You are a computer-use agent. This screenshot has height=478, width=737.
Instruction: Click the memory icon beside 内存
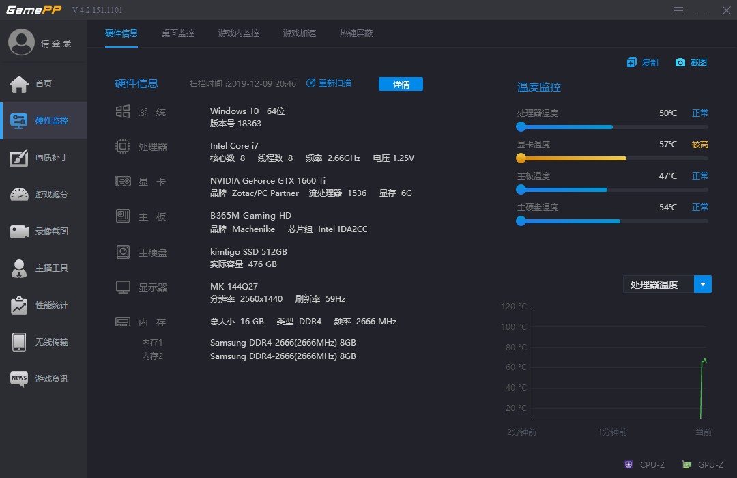point(123,322)
